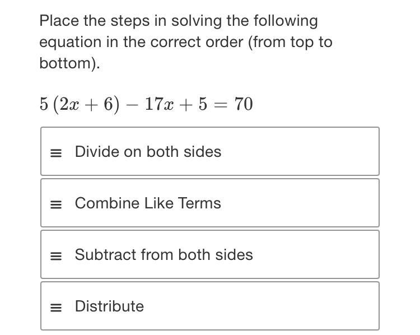
Task: Click the 'Place the steps in solving' line
Action: pyautogui.click(x=178, y=21)
